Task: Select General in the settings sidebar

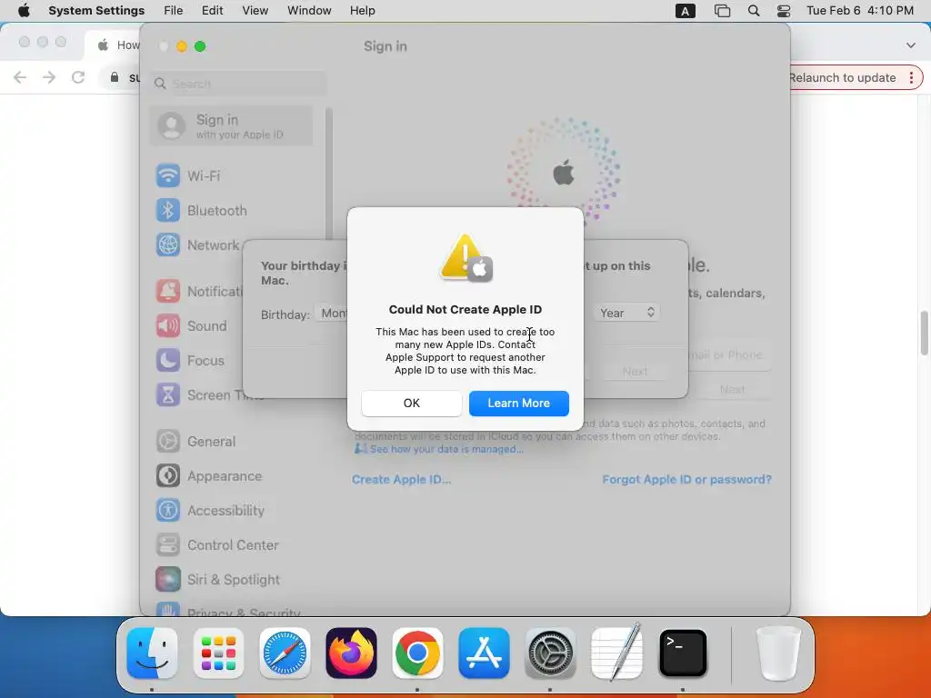Action: point(232,442)
